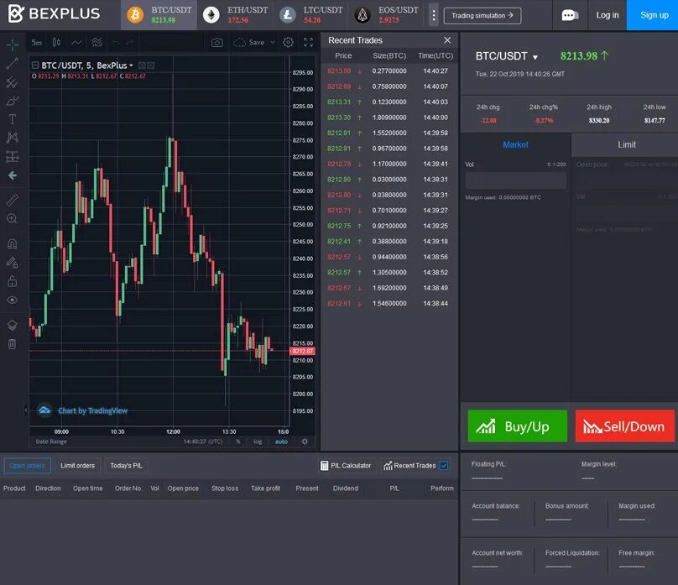
Task: Toggle the auto scale on the chart
Action: coord(281,441)
